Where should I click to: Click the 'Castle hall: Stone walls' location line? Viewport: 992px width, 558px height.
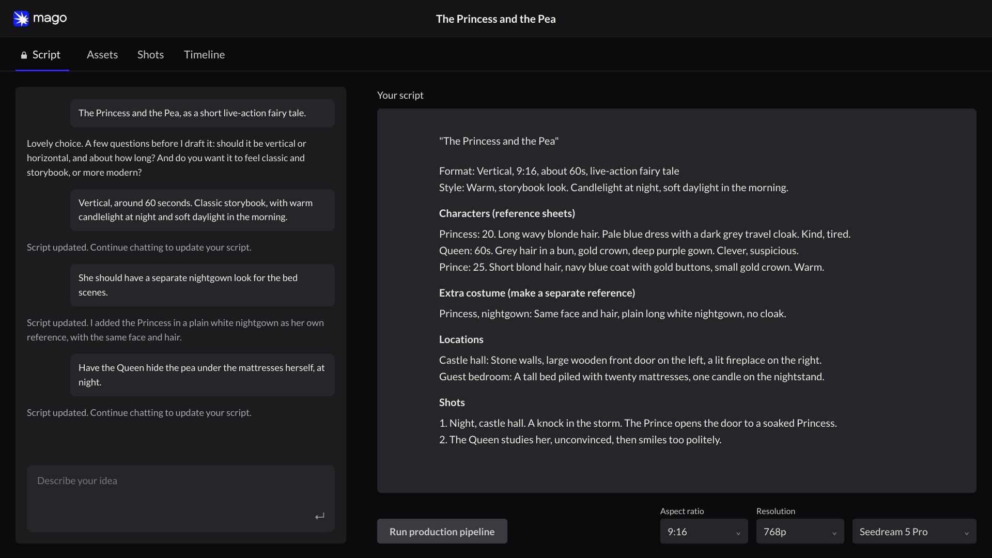[630, 360]
